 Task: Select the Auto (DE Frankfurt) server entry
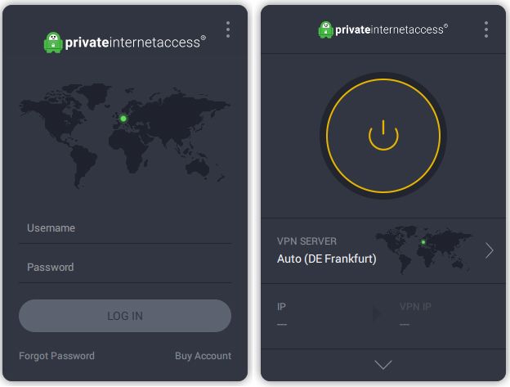327,259
